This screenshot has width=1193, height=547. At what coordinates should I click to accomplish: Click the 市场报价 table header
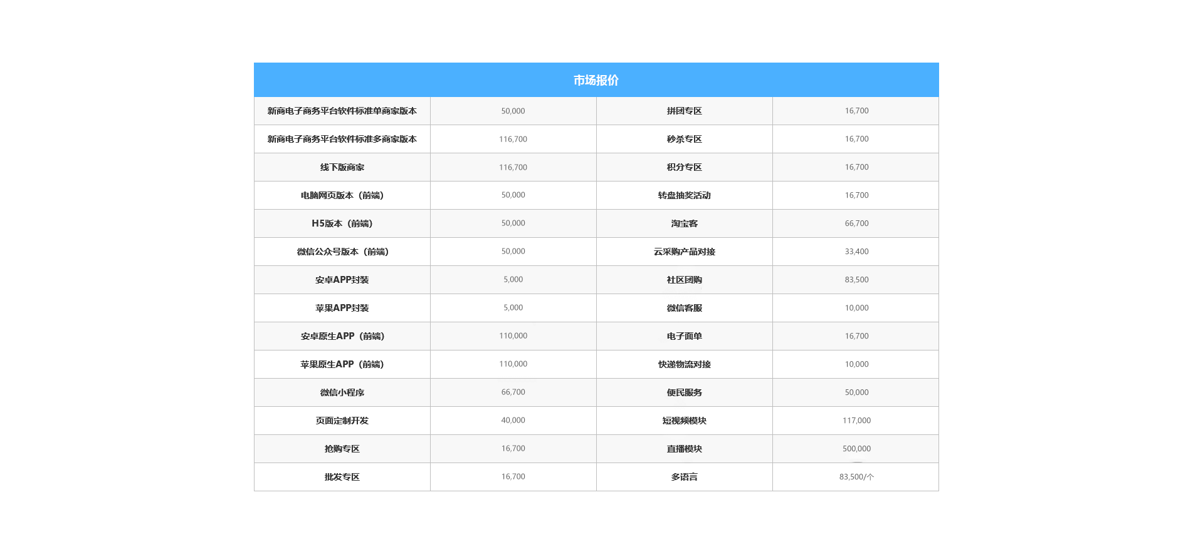click(x=596, y=80)
